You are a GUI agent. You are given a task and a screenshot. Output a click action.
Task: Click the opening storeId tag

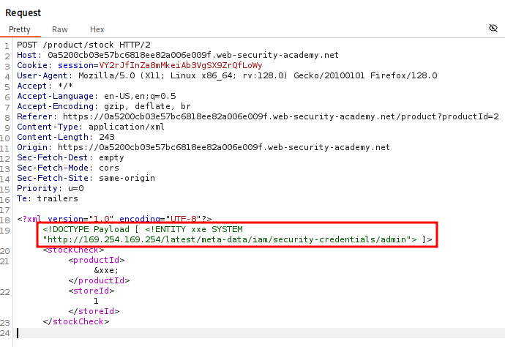pos(91,291)
